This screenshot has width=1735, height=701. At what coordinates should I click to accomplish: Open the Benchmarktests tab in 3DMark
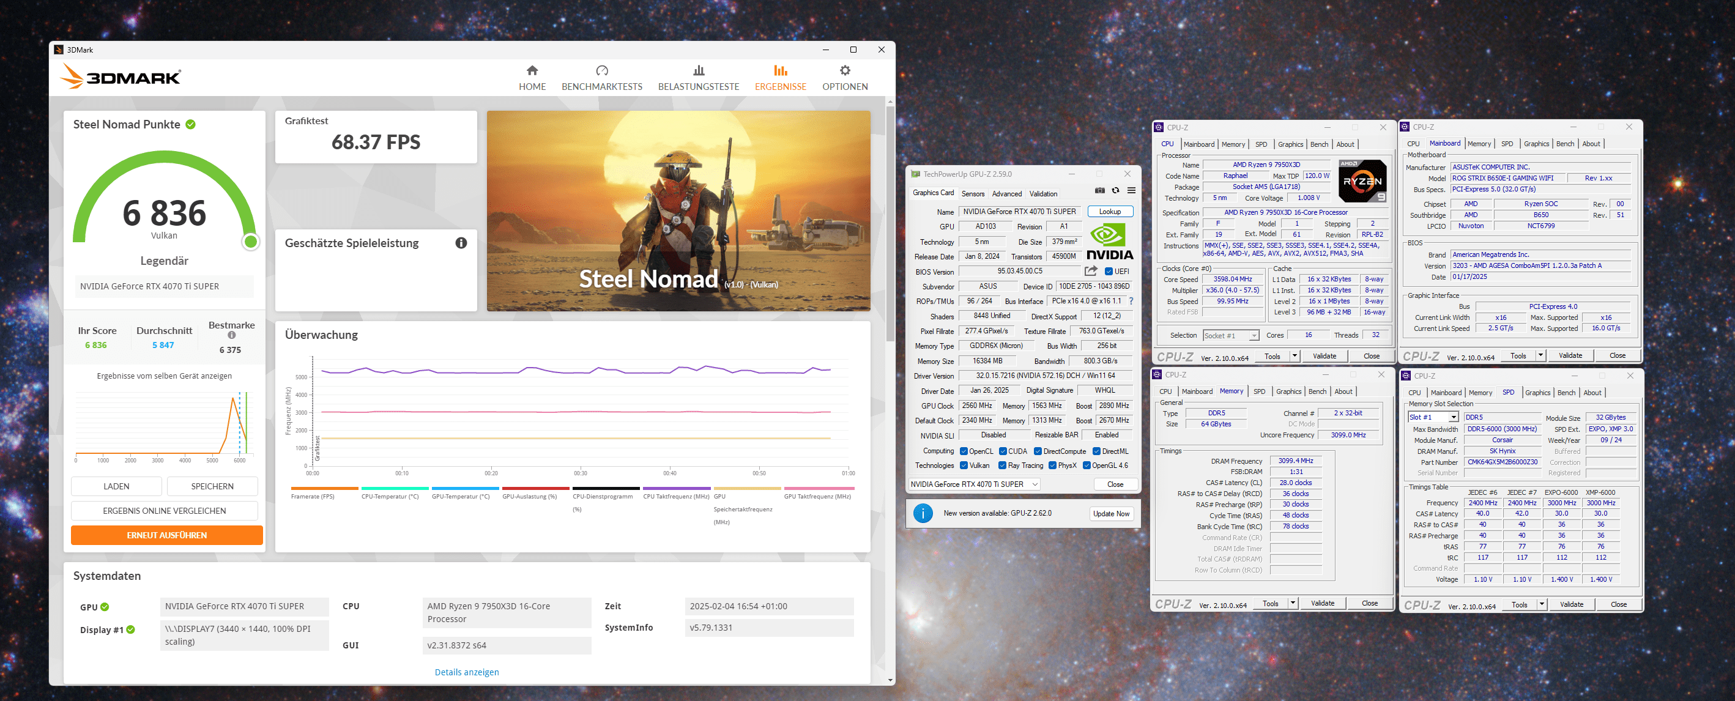(x=601, y=78)
